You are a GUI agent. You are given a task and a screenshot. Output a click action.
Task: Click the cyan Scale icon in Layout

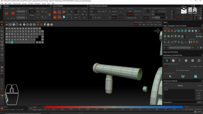[64, 17]
